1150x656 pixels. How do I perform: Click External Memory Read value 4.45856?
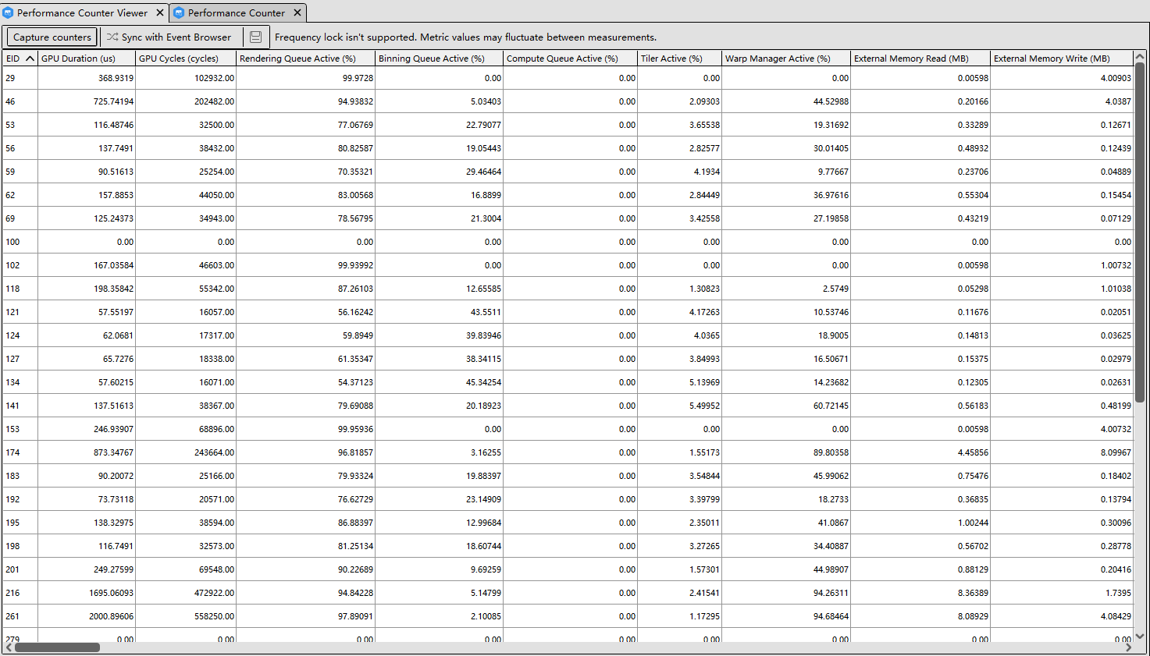coord(973,452)
